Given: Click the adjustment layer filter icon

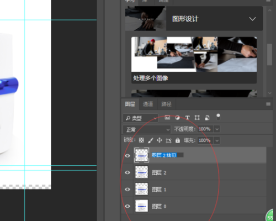Looking at the screenshot, I should 177,118.
